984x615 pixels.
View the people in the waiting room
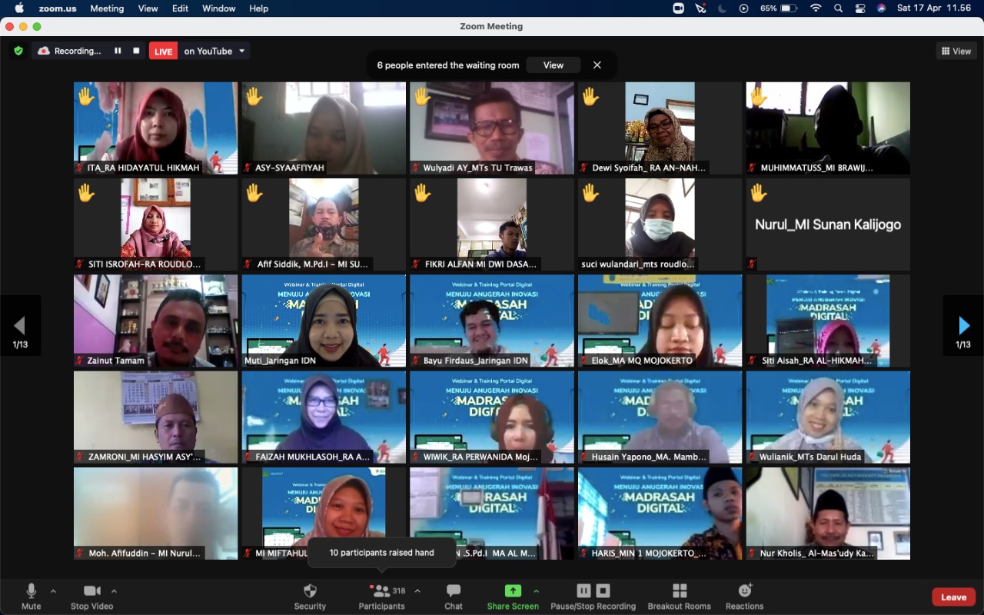(553, 65)
